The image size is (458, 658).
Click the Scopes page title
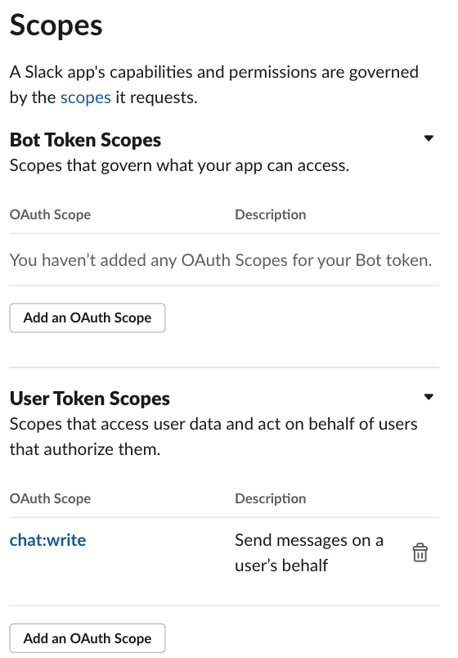point(56,25)
